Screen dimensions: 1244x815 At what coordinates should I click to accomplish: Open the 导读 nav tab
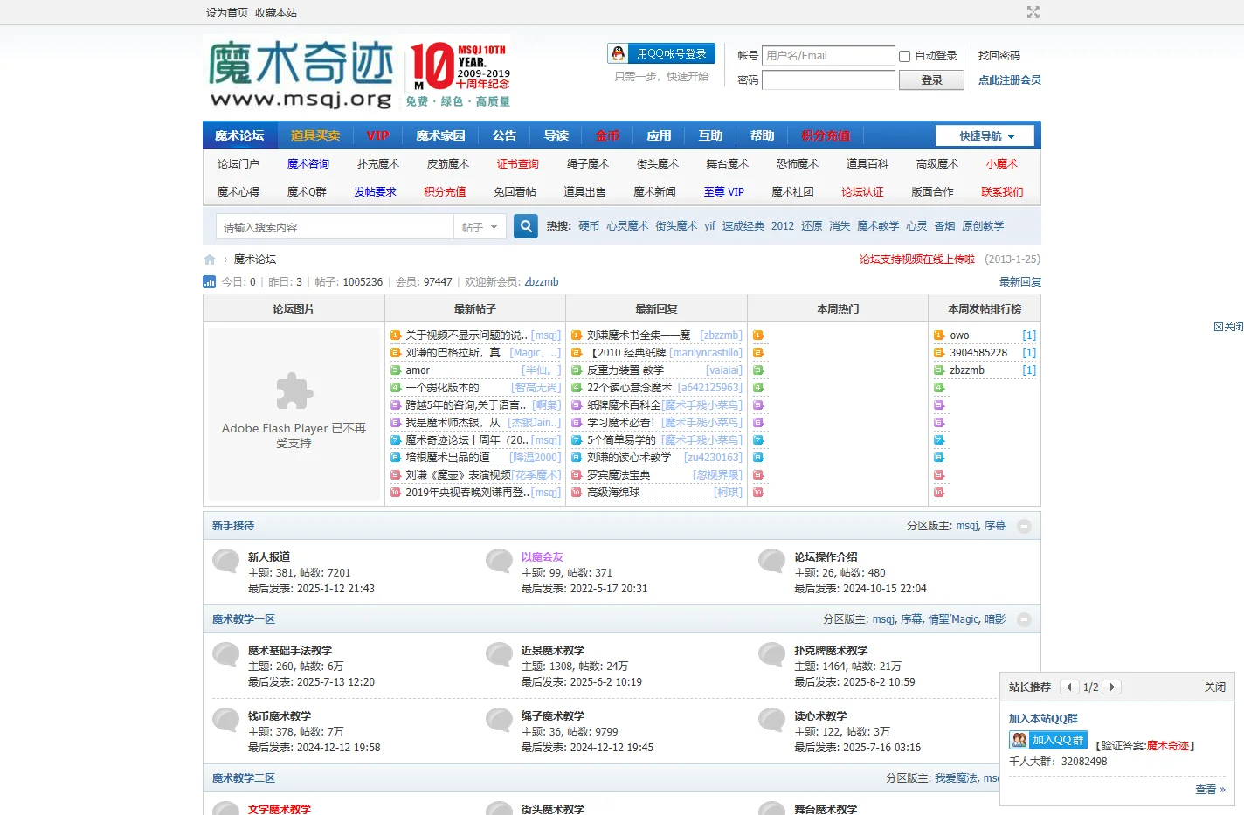[556, 135]
